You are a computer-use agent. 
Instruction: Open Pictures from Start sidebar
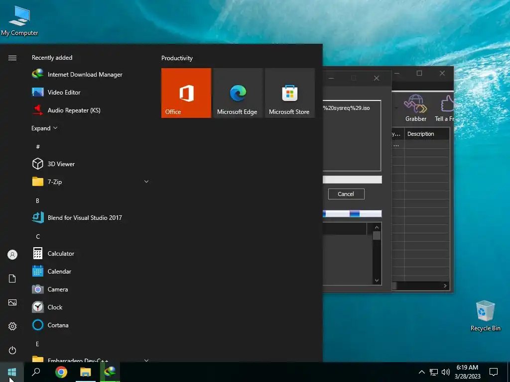click(12, 302)
